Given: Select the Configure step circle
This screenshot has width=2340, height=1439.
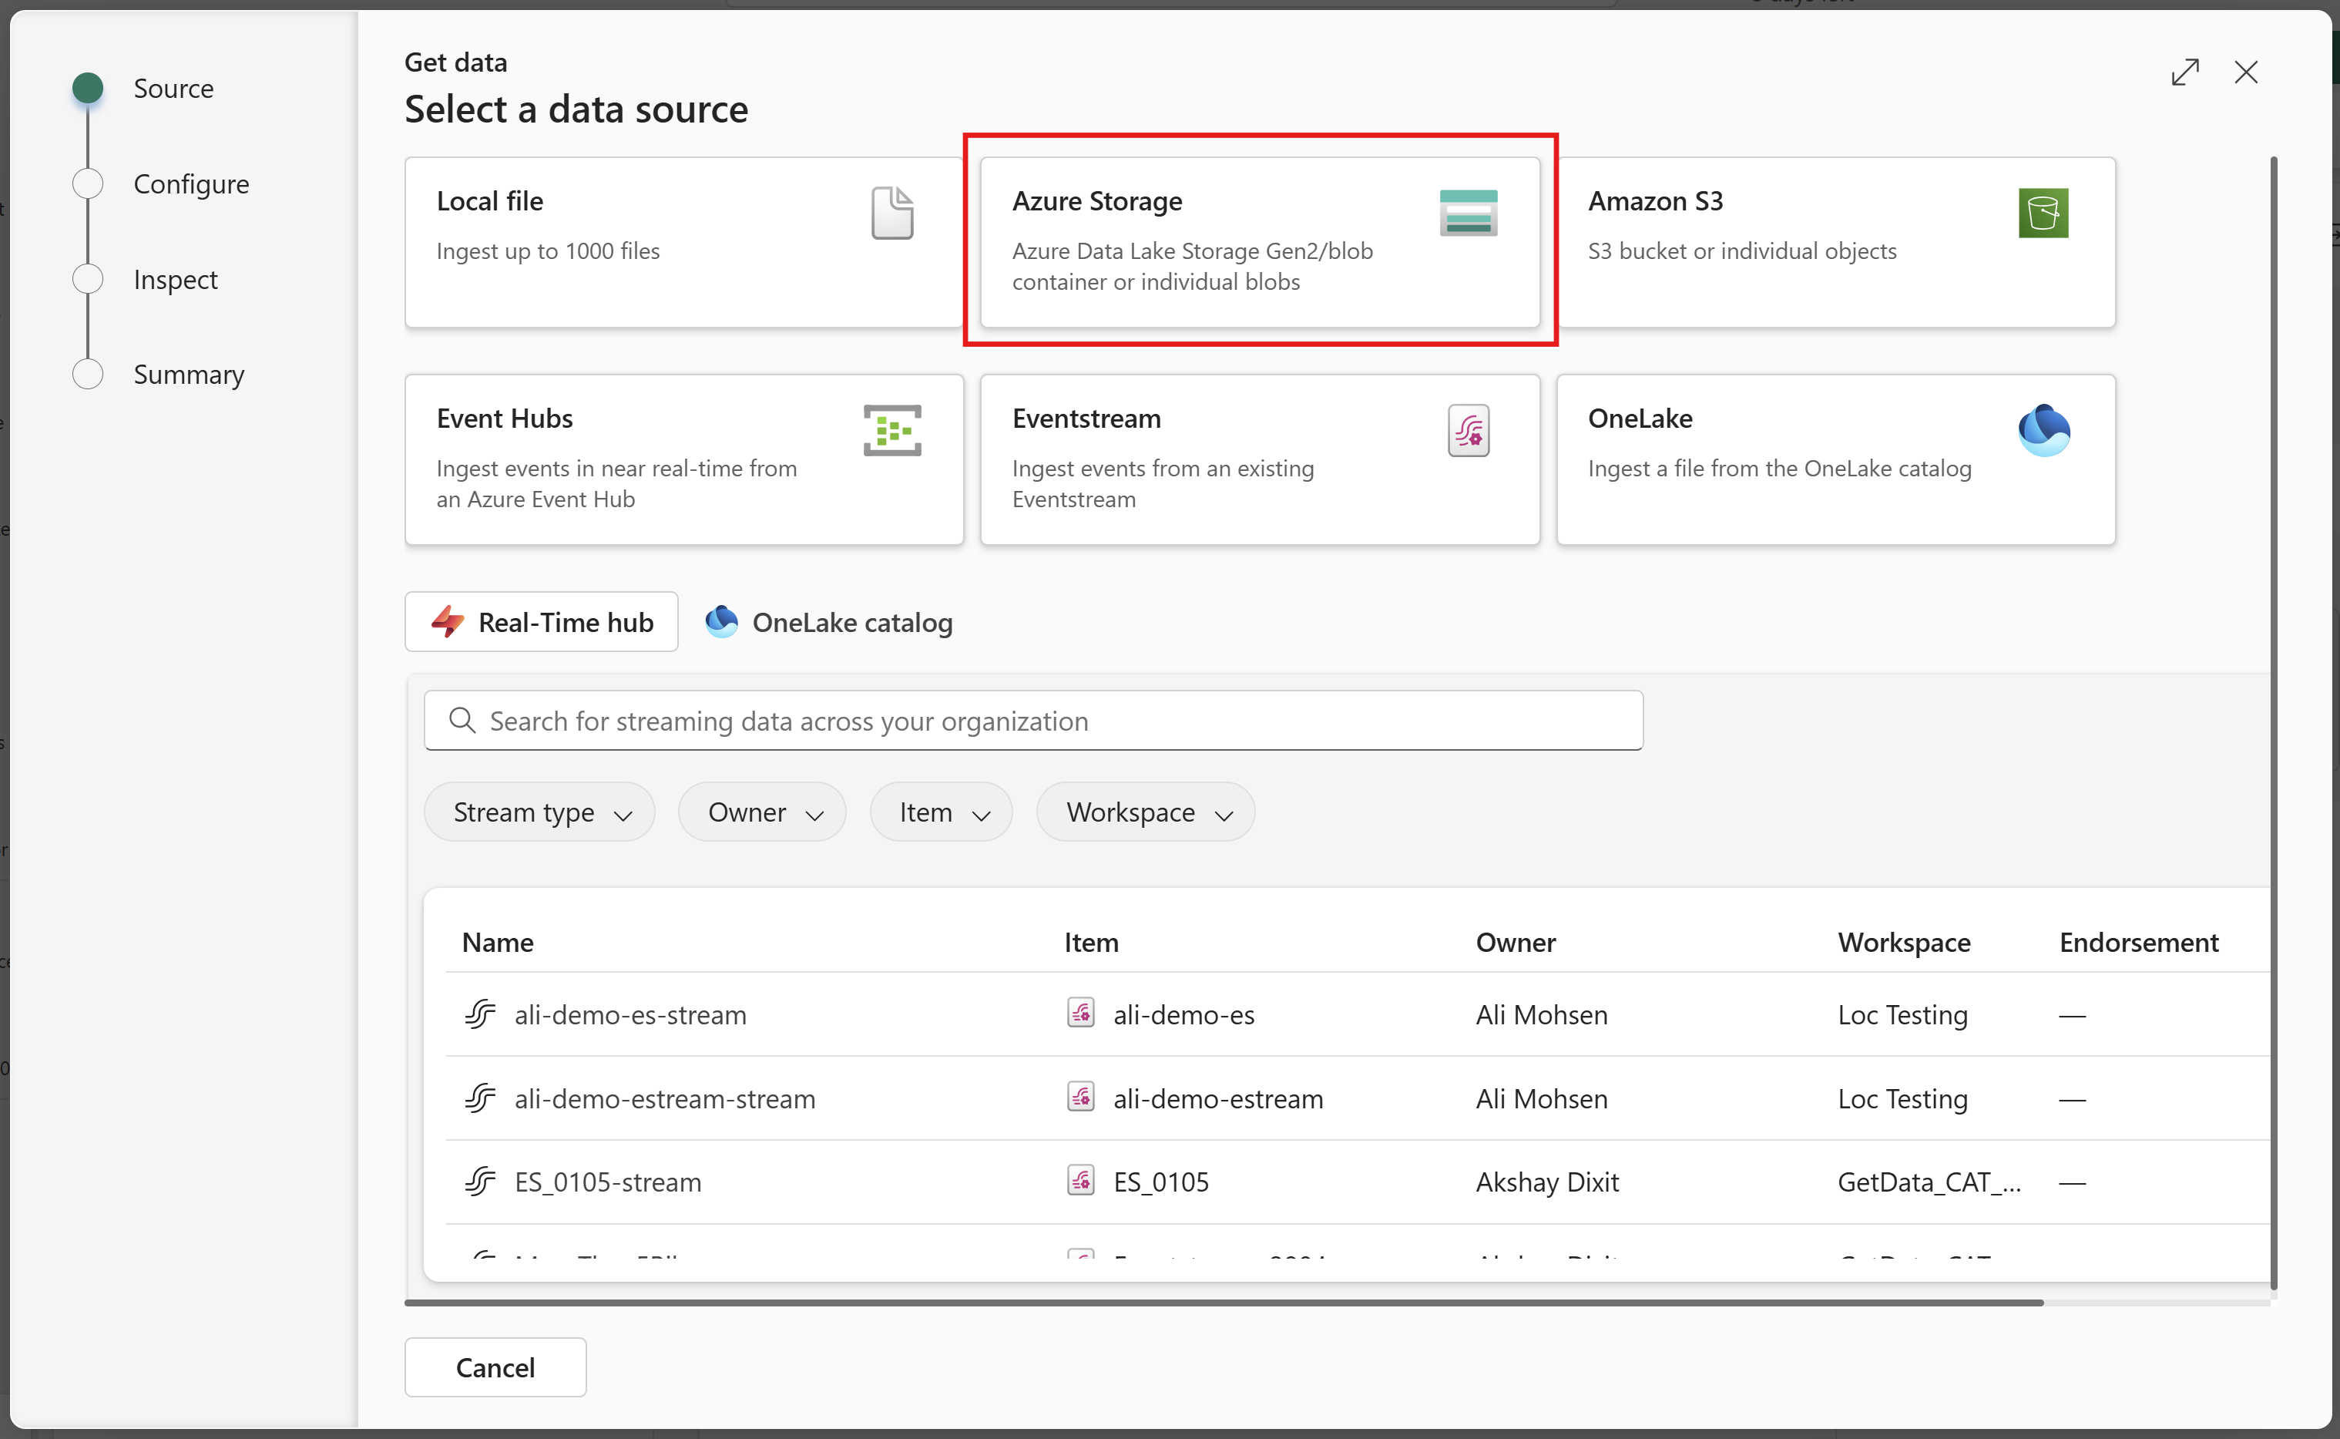Looking at the screenshot, I should coord(88,183).
